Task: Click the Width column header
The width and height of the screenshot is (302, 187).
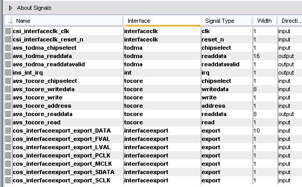Action: coord(265,21)
